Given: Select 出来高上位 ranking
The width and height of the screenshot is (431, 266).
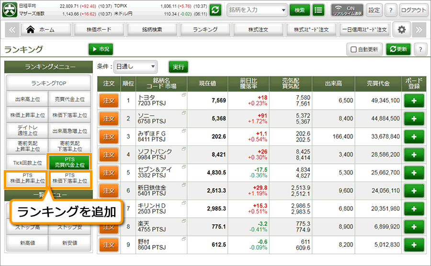Looking at the screenshot, I should pos(27,99).
